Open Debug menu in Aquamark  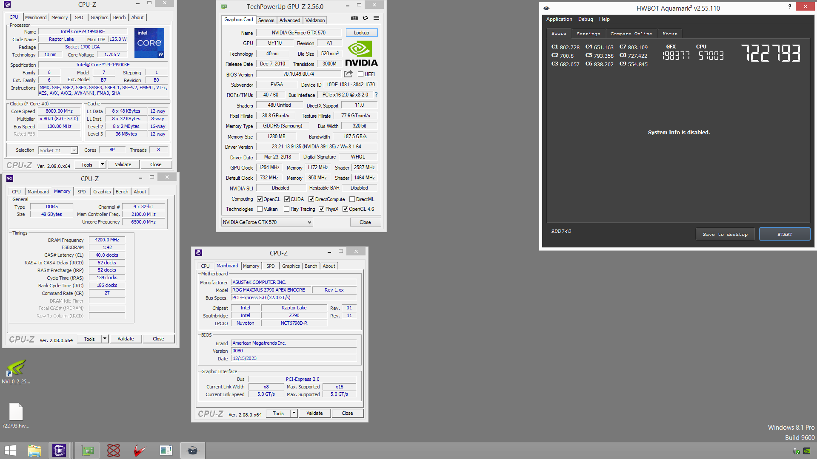[x=586, y=19]
